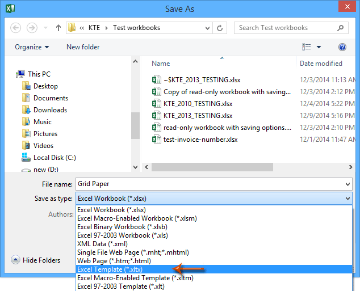Click Excel icon of KTE_2013_TESTING.xlsx
Image resolution: width=360 pixels, height=291 pixels.
point(157,116)
